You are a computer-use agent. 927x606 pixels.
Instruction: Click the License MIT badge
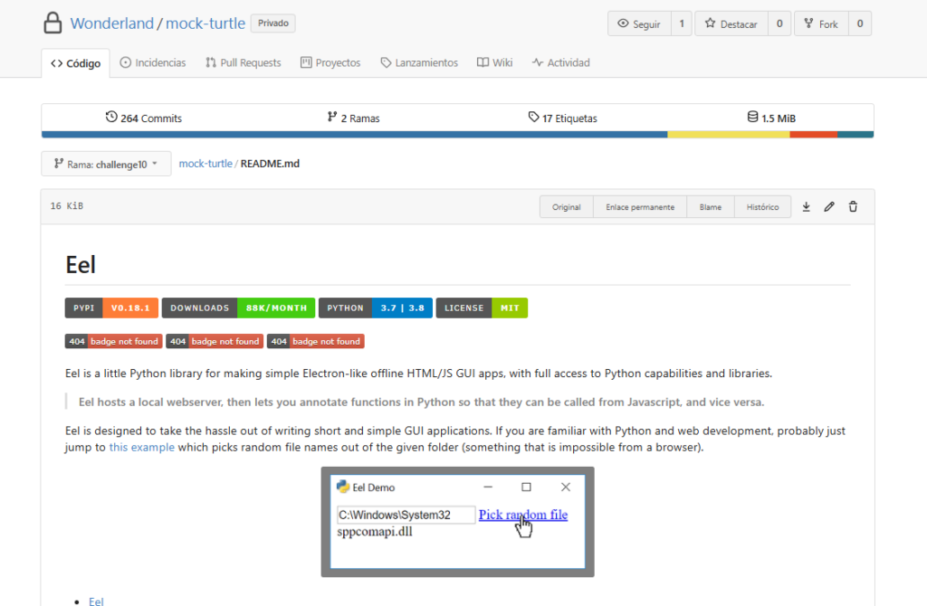click(482, 308)
